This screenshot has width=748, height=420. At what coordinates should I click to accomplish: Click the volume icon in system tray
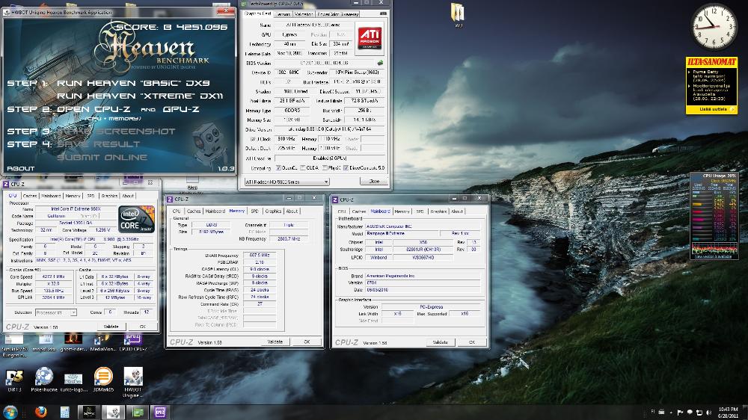(x=709, y=413)
